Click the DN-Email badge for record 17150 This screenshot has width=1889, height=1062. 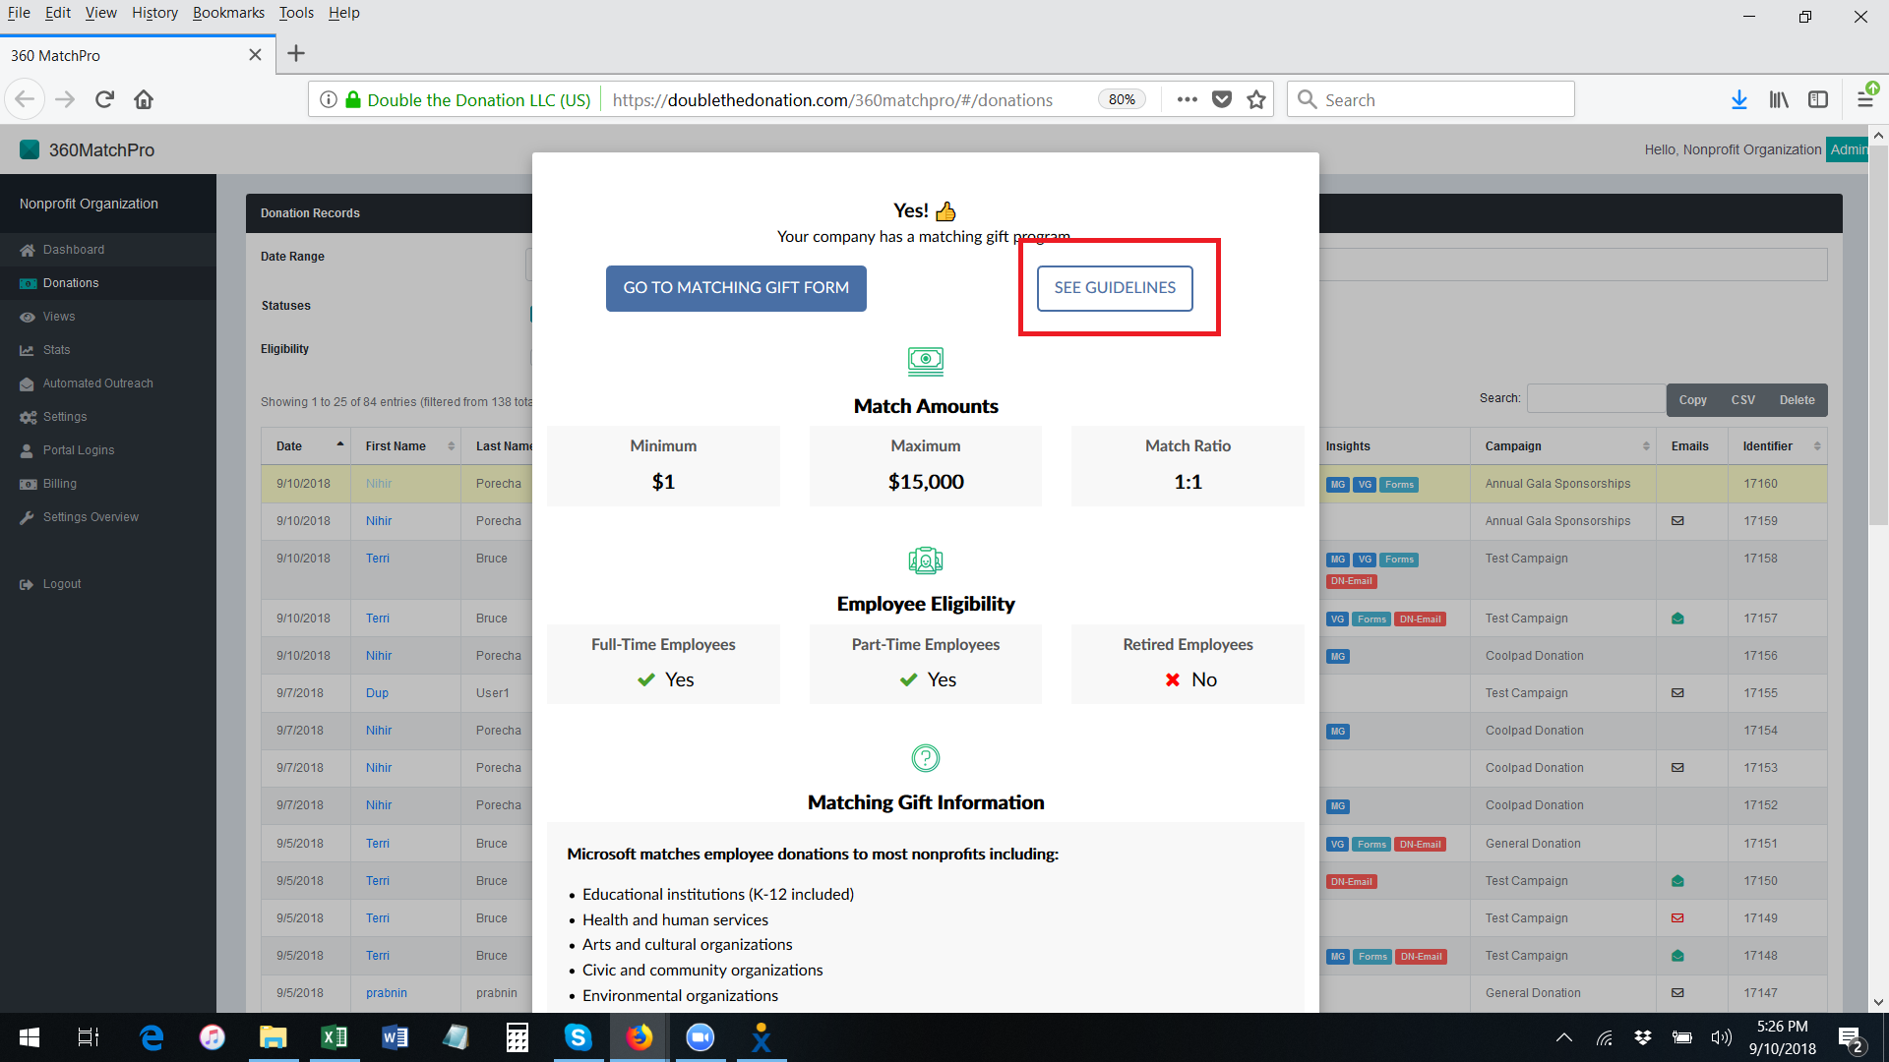click(x=1351, y=882)
